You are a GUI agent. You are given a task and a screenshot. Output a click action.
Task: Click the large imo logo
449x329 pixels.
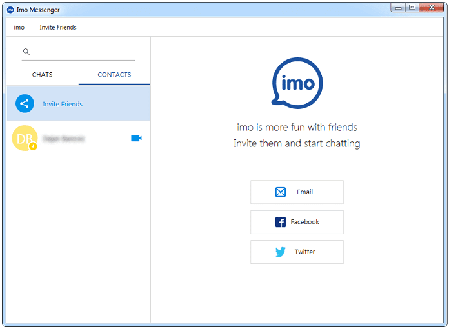tap(297, 83)
